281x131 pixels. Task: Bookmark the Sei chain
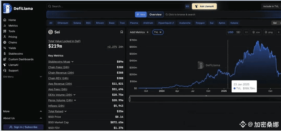(x=122, y=32)
